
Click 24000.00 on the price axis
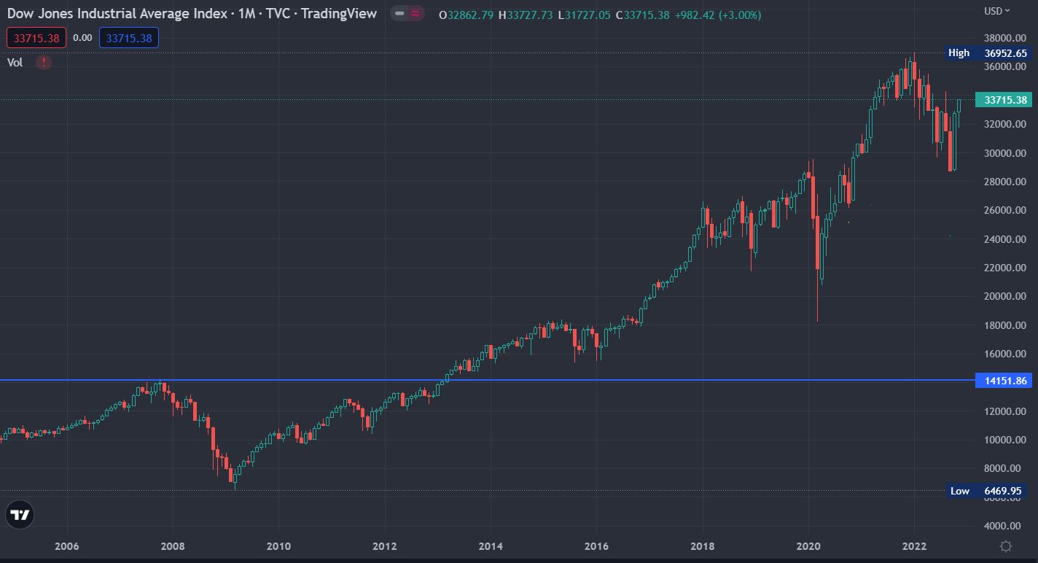point(1005,239)
